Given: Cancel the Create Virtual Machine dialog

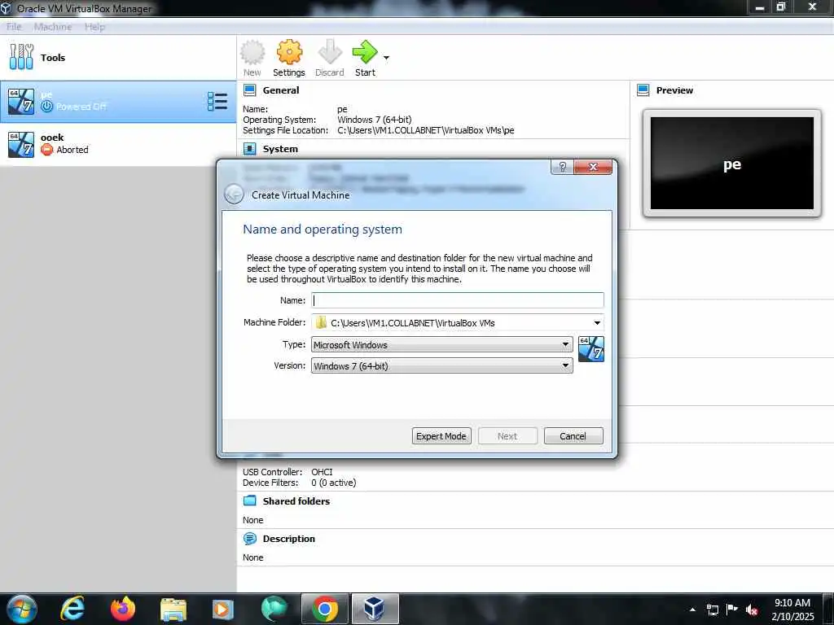Looking at the screenshot, I should (573, 436).
